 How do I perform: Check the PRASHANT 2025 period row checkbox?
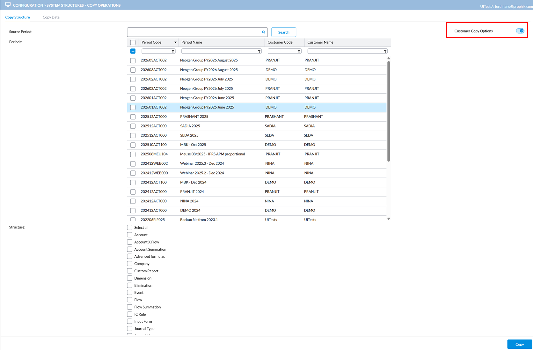133,117
